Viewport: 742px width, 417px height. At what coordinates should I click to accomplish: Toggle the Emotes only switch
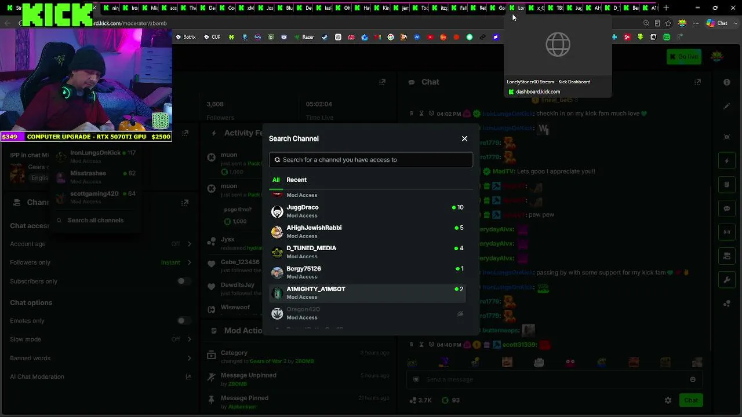pyautogui.click(x=184, y=321)
